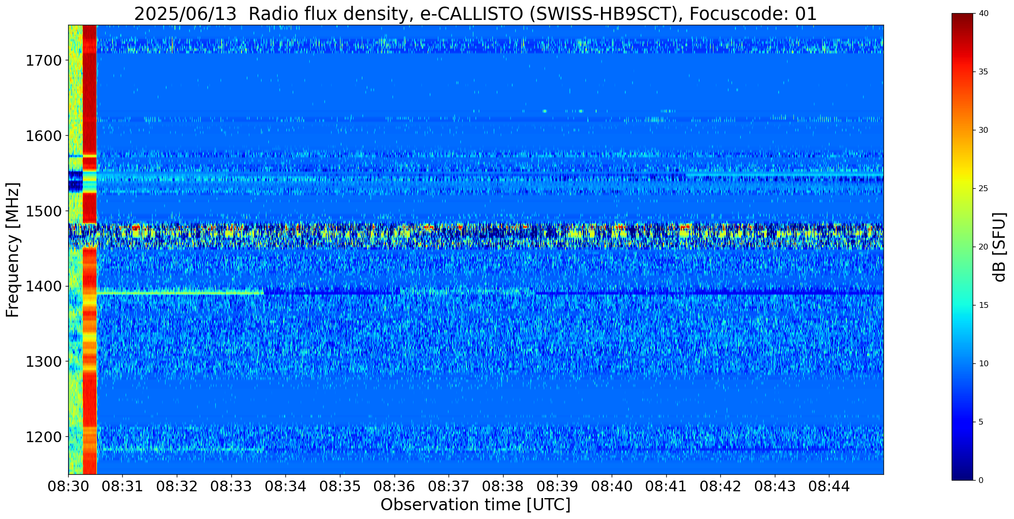1014x519 pixels.
Task: Click the colorbar tick label 25
Action: tap(983, 189)
